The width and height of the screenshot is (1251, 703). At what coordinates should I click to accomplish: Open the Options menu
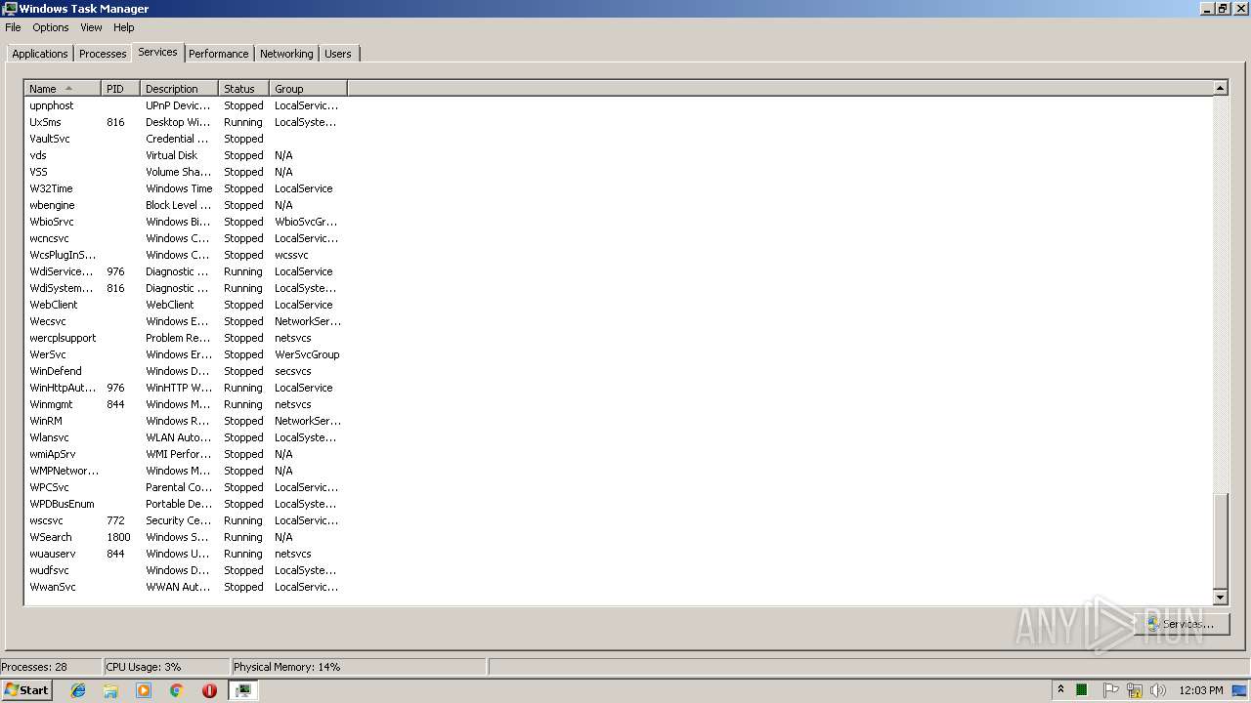point(51,27)
